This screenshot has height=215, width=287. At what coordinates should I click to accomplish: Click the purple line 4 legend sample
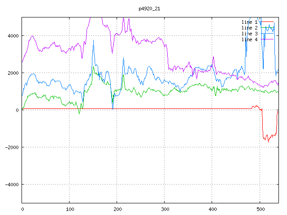[267, 39]
